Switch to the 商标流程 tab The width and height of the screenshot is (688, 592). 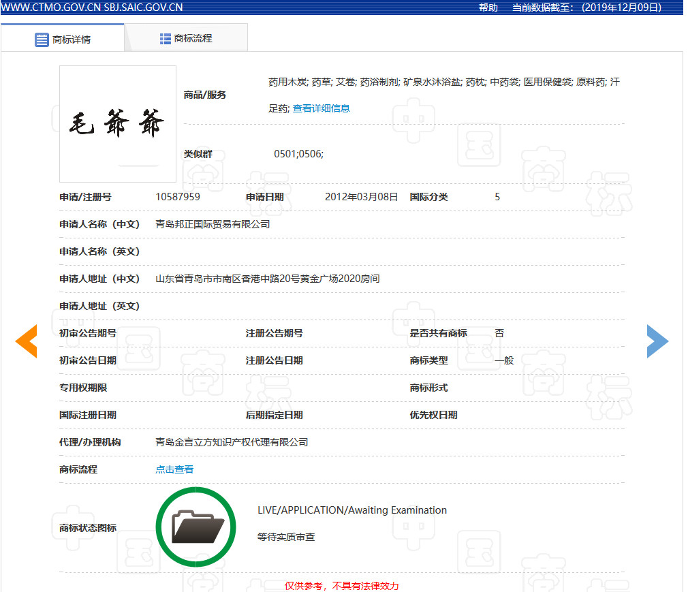click(187, 38)
